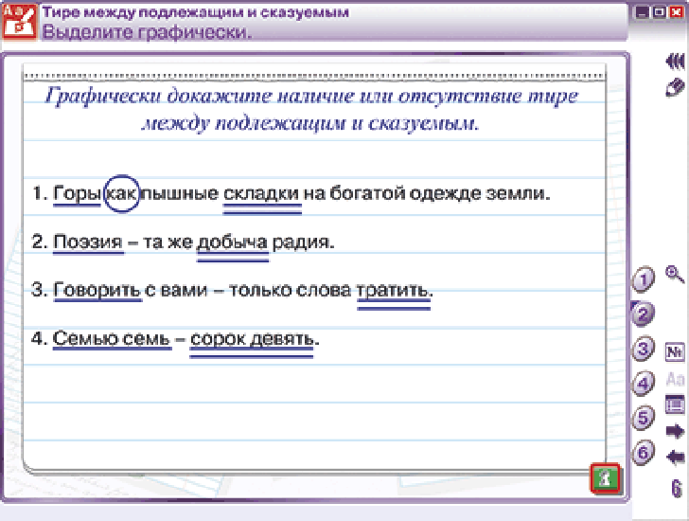Select round button number 5
This screenshot has height=521, width=689.
[644, 418]
